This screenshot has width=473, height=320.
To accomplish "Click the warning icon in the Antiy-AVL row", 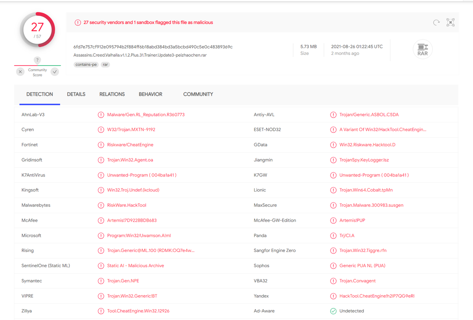I will click(x=333, y=115).
